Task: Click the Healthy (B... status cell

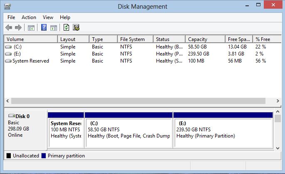Action: (x=169, y=47)
